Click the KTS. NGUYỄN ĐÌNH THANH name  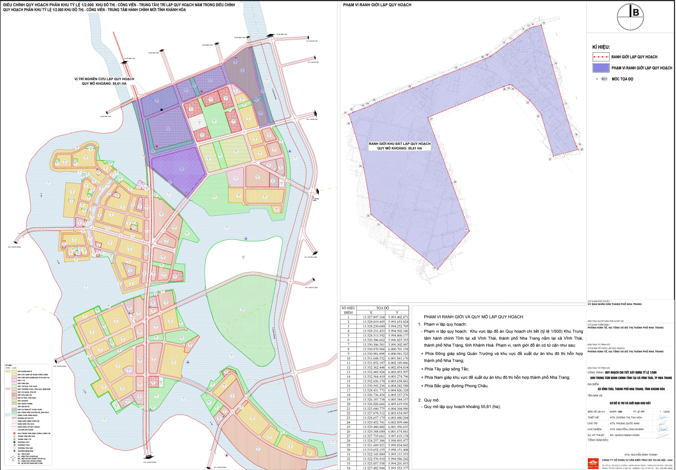641,455
